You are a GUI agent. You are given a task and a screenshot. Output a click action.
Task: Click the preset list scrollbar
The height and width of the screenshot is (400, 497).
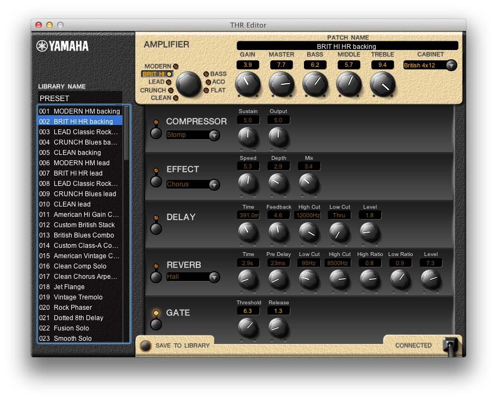[126, 133]
